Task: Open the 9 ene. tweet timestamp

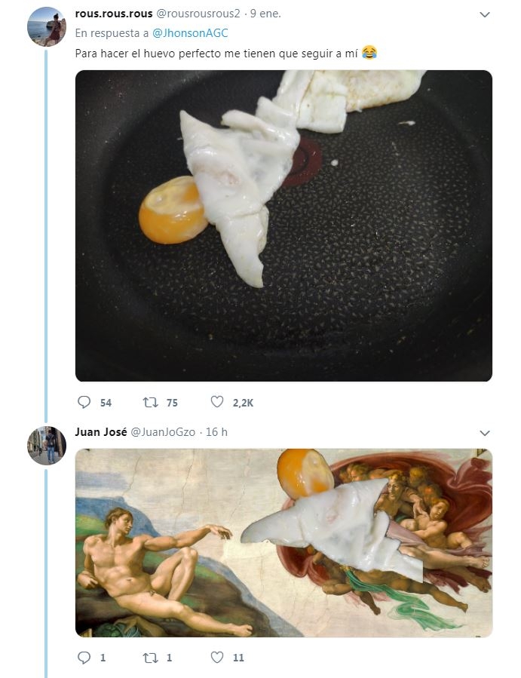Action: [265, 14]
